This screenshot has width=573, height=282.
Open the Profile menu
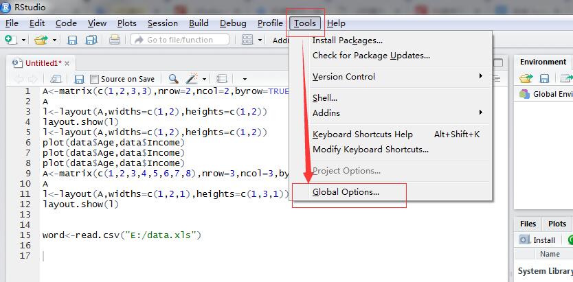(270, 23)
